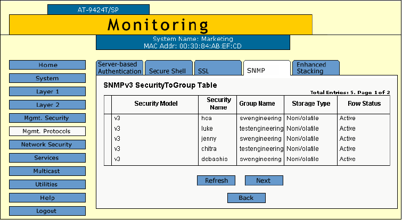
Task: Open Layer 1 settings
Action: tap(47, 91)
